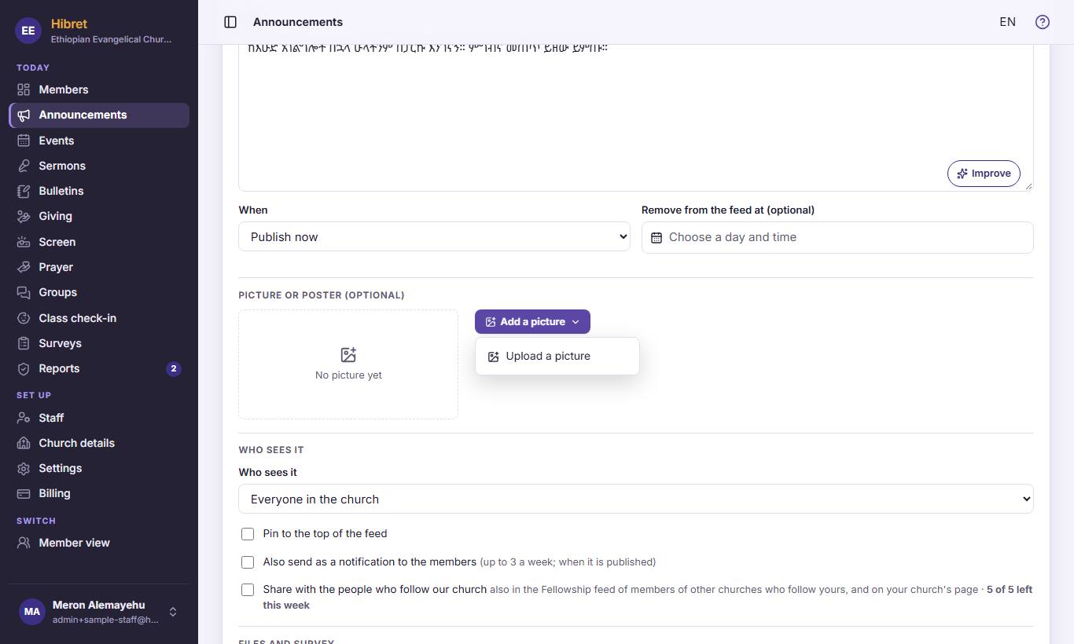This screenshot has height=644, width=1074.
Task: Click the Settings gear icon
Action: point(24,468)
